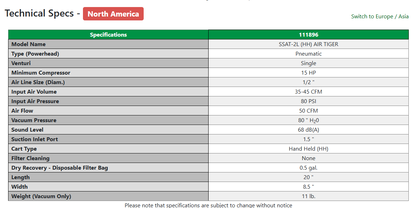Click the Type (Powerhead) row label

click(x=108, y=54)
